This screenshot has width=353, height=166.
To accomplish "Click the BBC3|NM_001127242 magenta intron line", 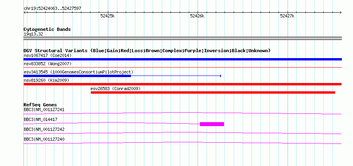I will coord(182,133).
